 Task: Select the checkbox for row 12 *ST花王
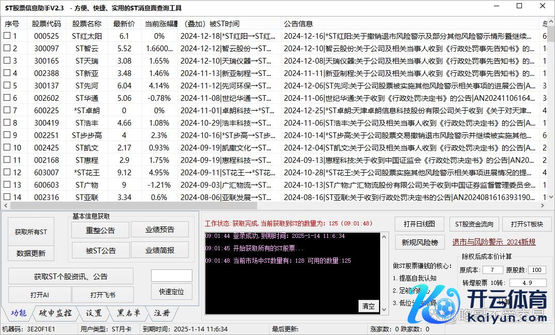coord(7,172)
